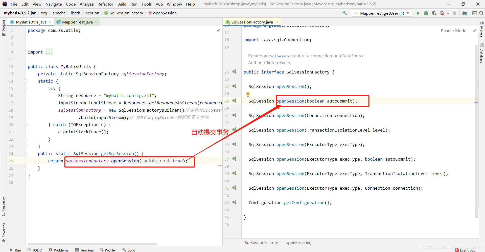Expand the folded import block on line 4
The height and width of the screenshot is (252, 485).
pyautogui.click(x=26, y=52)
